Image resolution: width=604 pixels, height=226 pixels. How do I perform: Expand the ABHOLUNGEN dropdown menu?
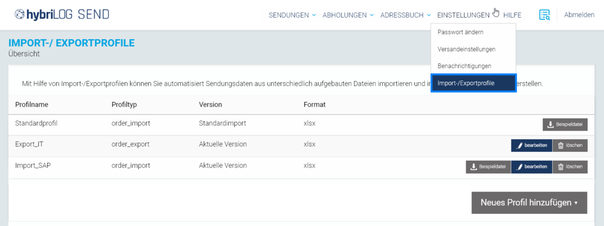(348, 15)
